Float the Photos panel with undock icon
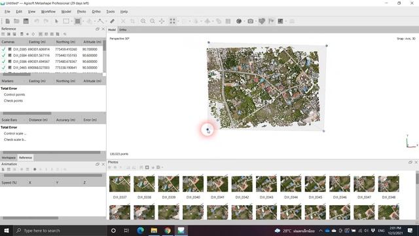Viewport: 419px width, 236px height. [x=410, y=162]
